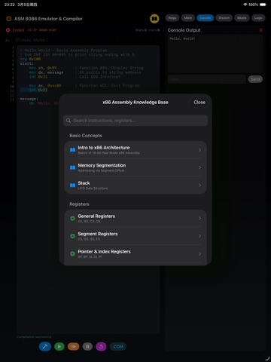Click the 23:22 clock in status bar
271x362 pixels.
[x=10, y=5]
